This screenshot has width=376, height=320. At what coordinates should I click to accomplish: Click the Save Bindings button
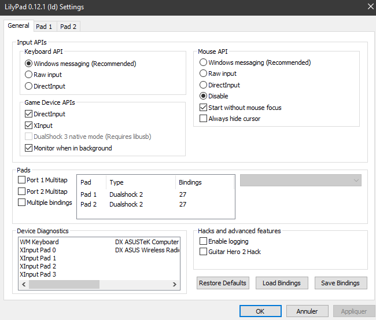[340, 283]
